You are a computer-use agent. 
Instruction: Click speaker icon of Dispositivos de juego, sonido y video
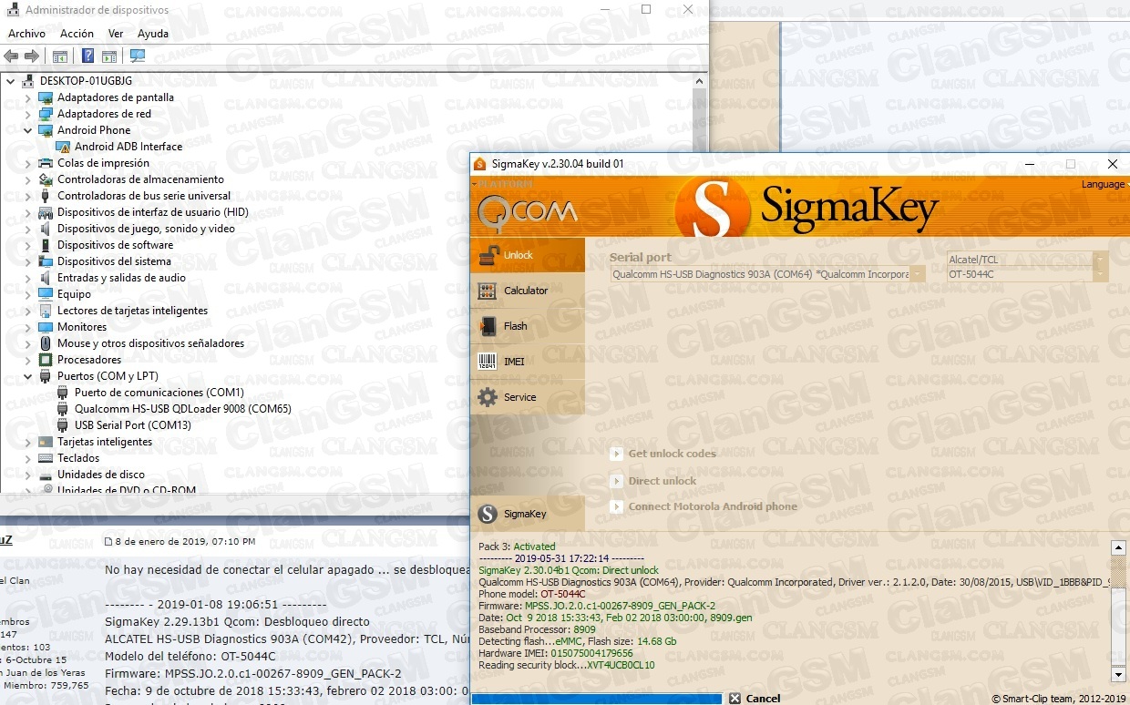[x=46, y=229]
